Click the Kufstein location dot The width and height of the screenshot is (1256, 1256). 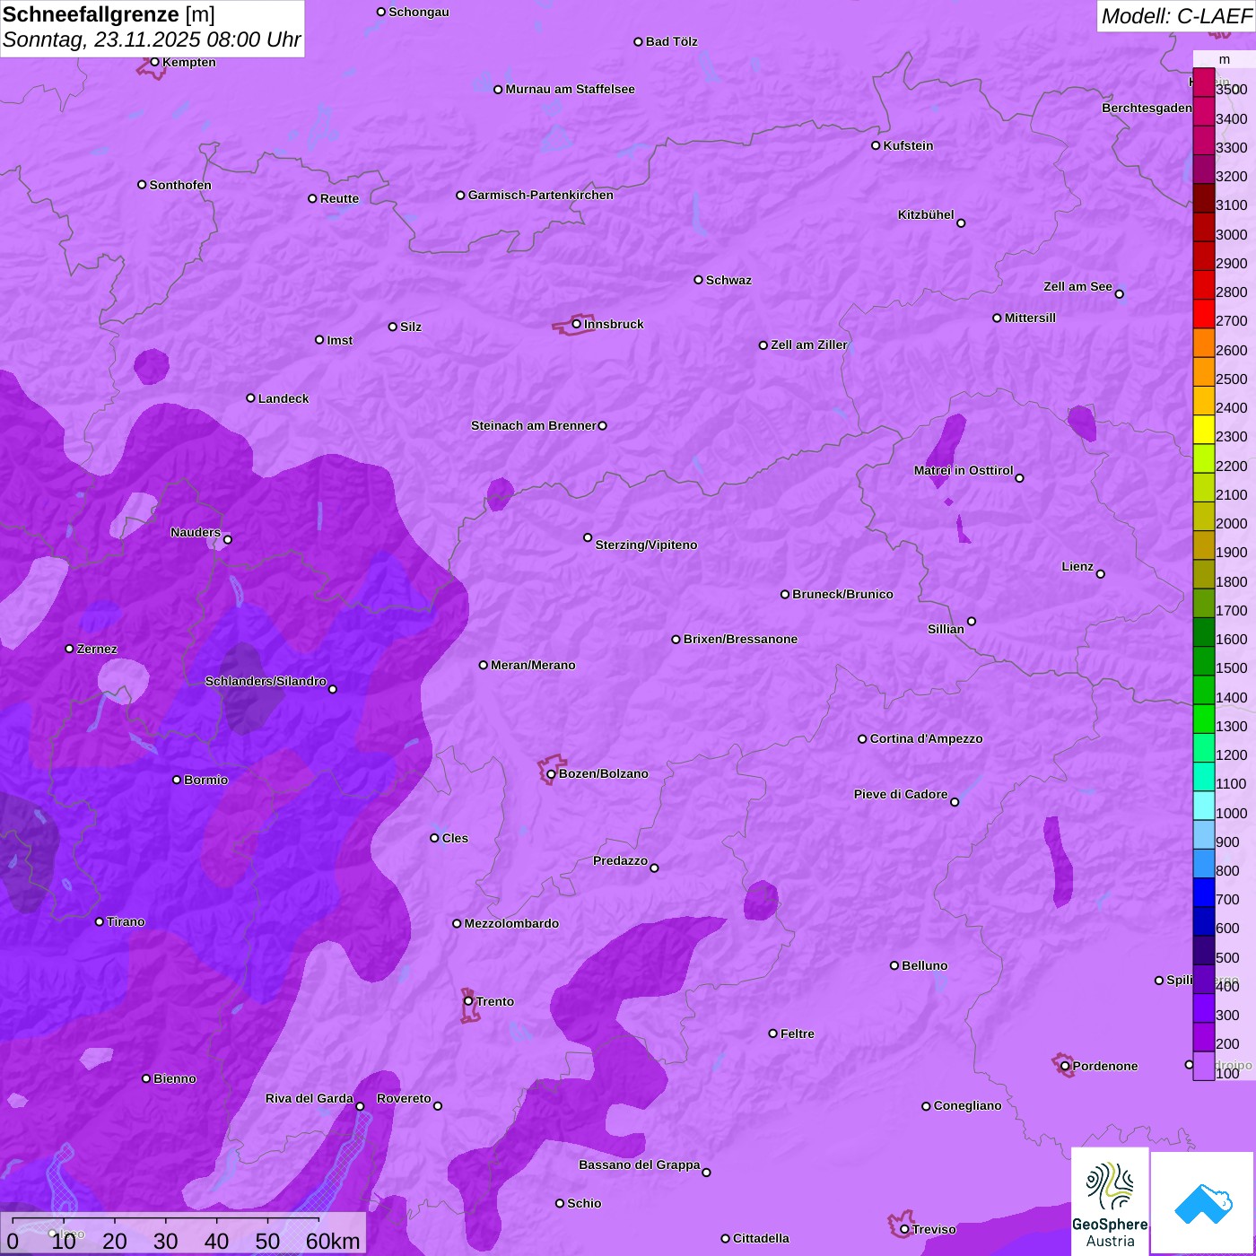coord(876,145)
